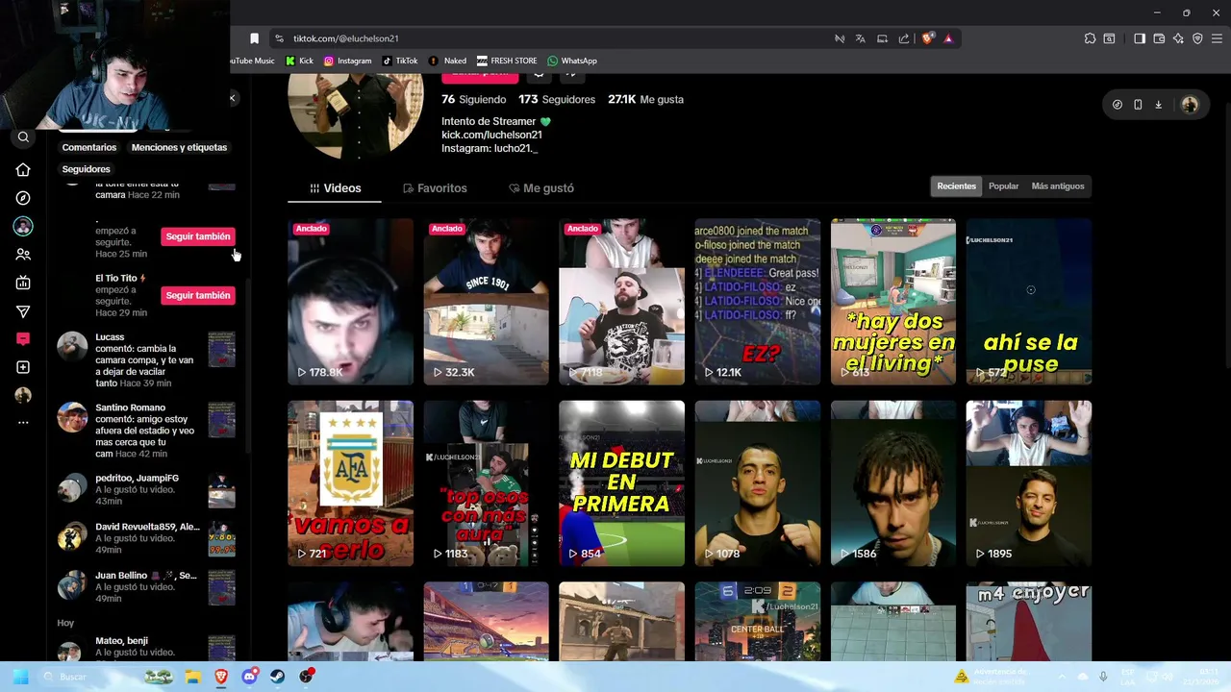Open the LIVE TV icon in sidebar

(x=23, y=283)
